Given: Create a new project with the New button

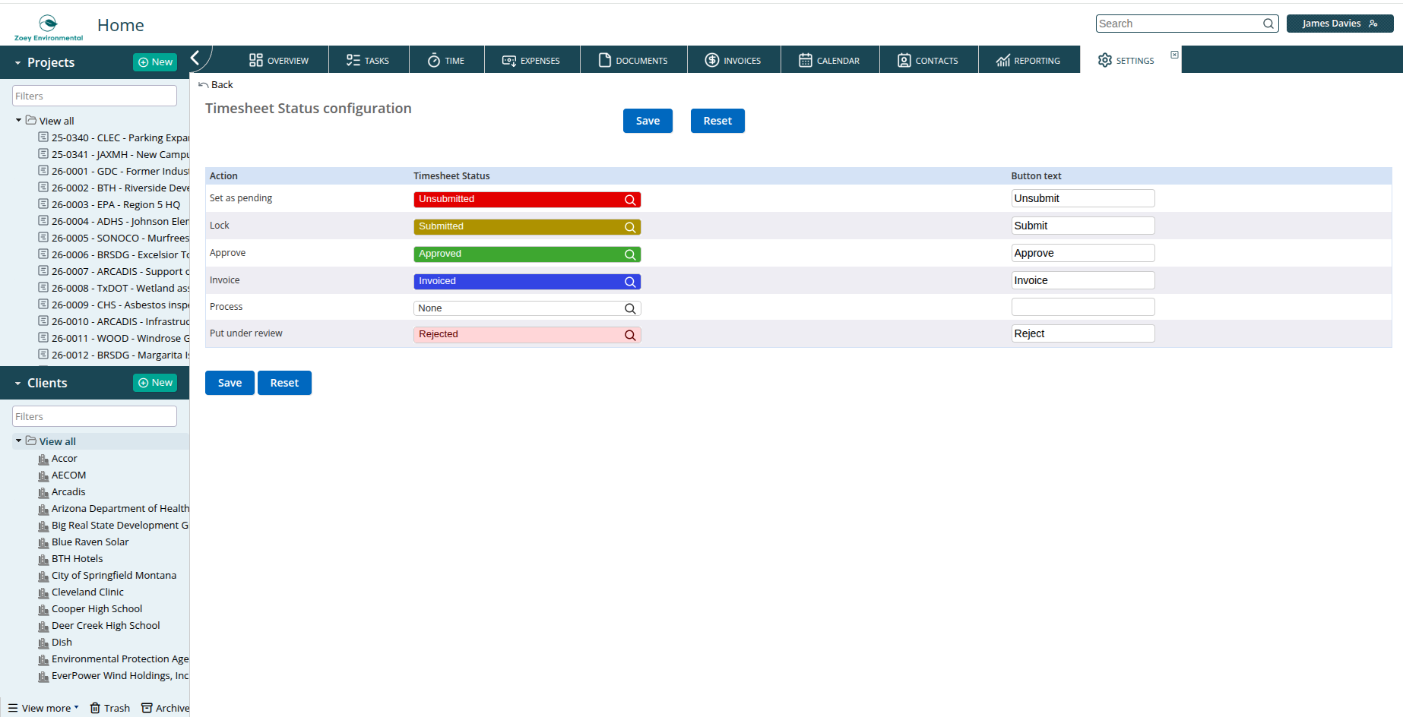Looking at the screenshot, I should pyautogui.click(x=155, y=62).
